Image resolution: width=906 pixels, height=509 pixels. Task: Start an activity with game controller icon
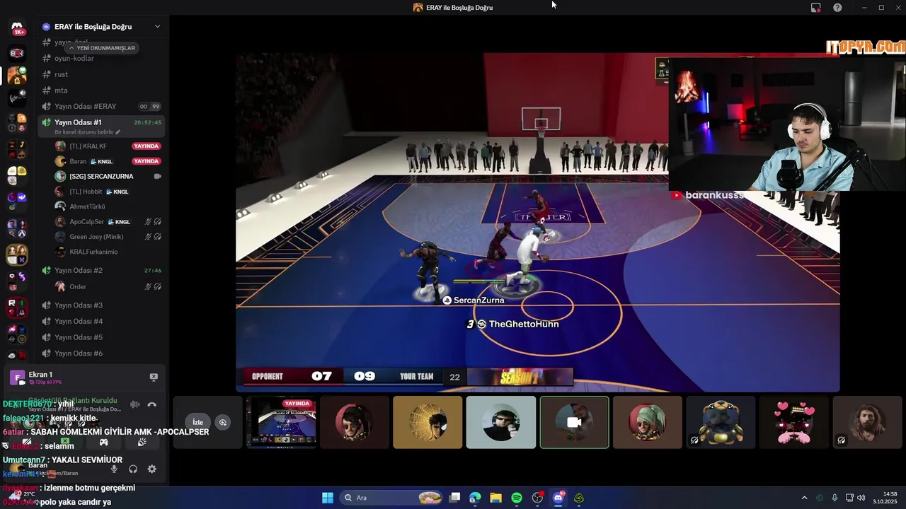(103, 442)
